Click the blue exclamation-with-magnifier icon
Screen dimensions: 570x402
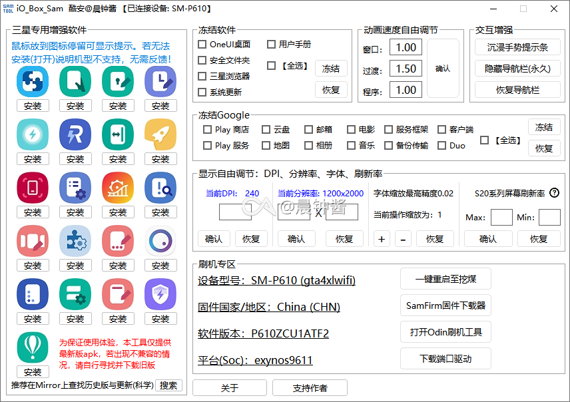[x=160, y=188]
